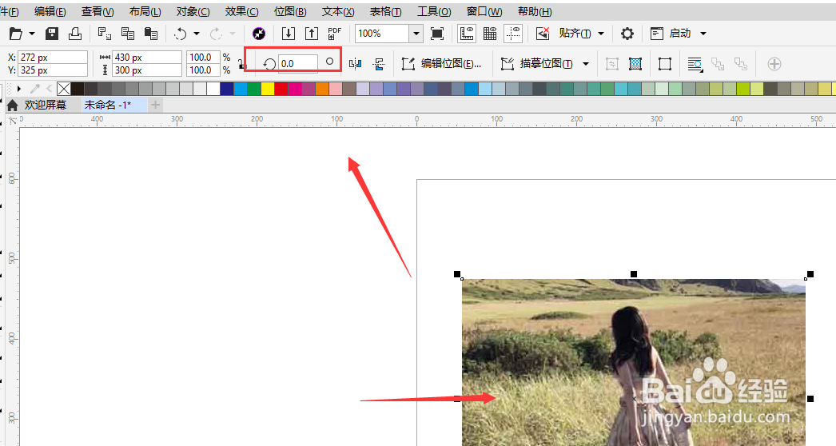This screenshot has height=446, width=836.
Task: Open the 文本(X) menu
Action: click(x=338, y=11)
